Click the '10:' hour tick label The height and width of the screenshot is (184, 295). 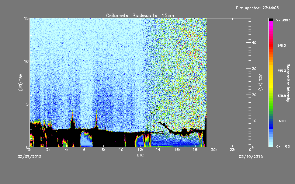122,150
